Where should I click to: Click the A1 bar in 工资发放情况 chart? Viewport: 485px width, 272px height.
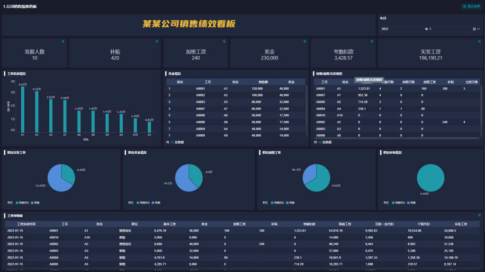click(22, 110)
